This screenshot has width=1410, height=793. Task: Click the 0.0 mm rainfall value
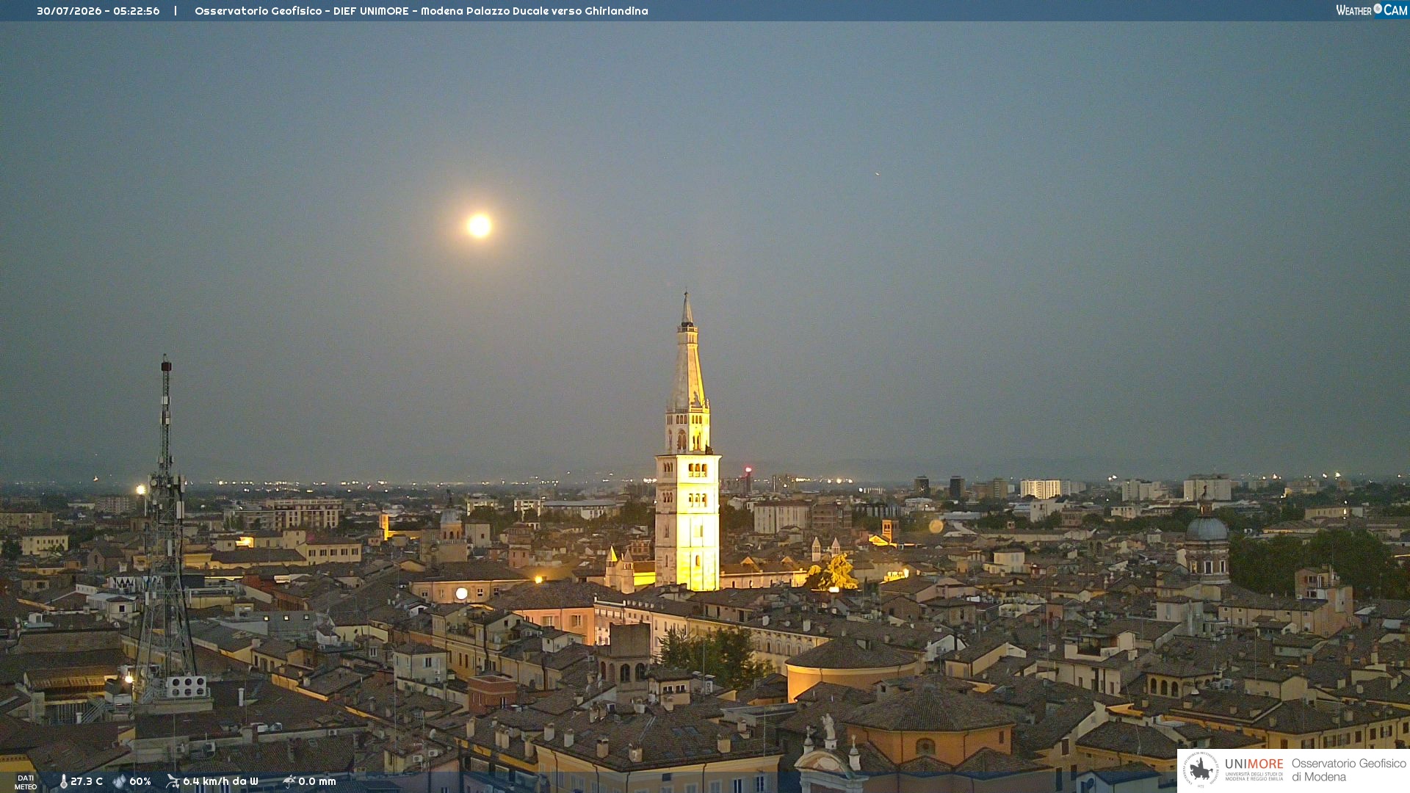317,782
